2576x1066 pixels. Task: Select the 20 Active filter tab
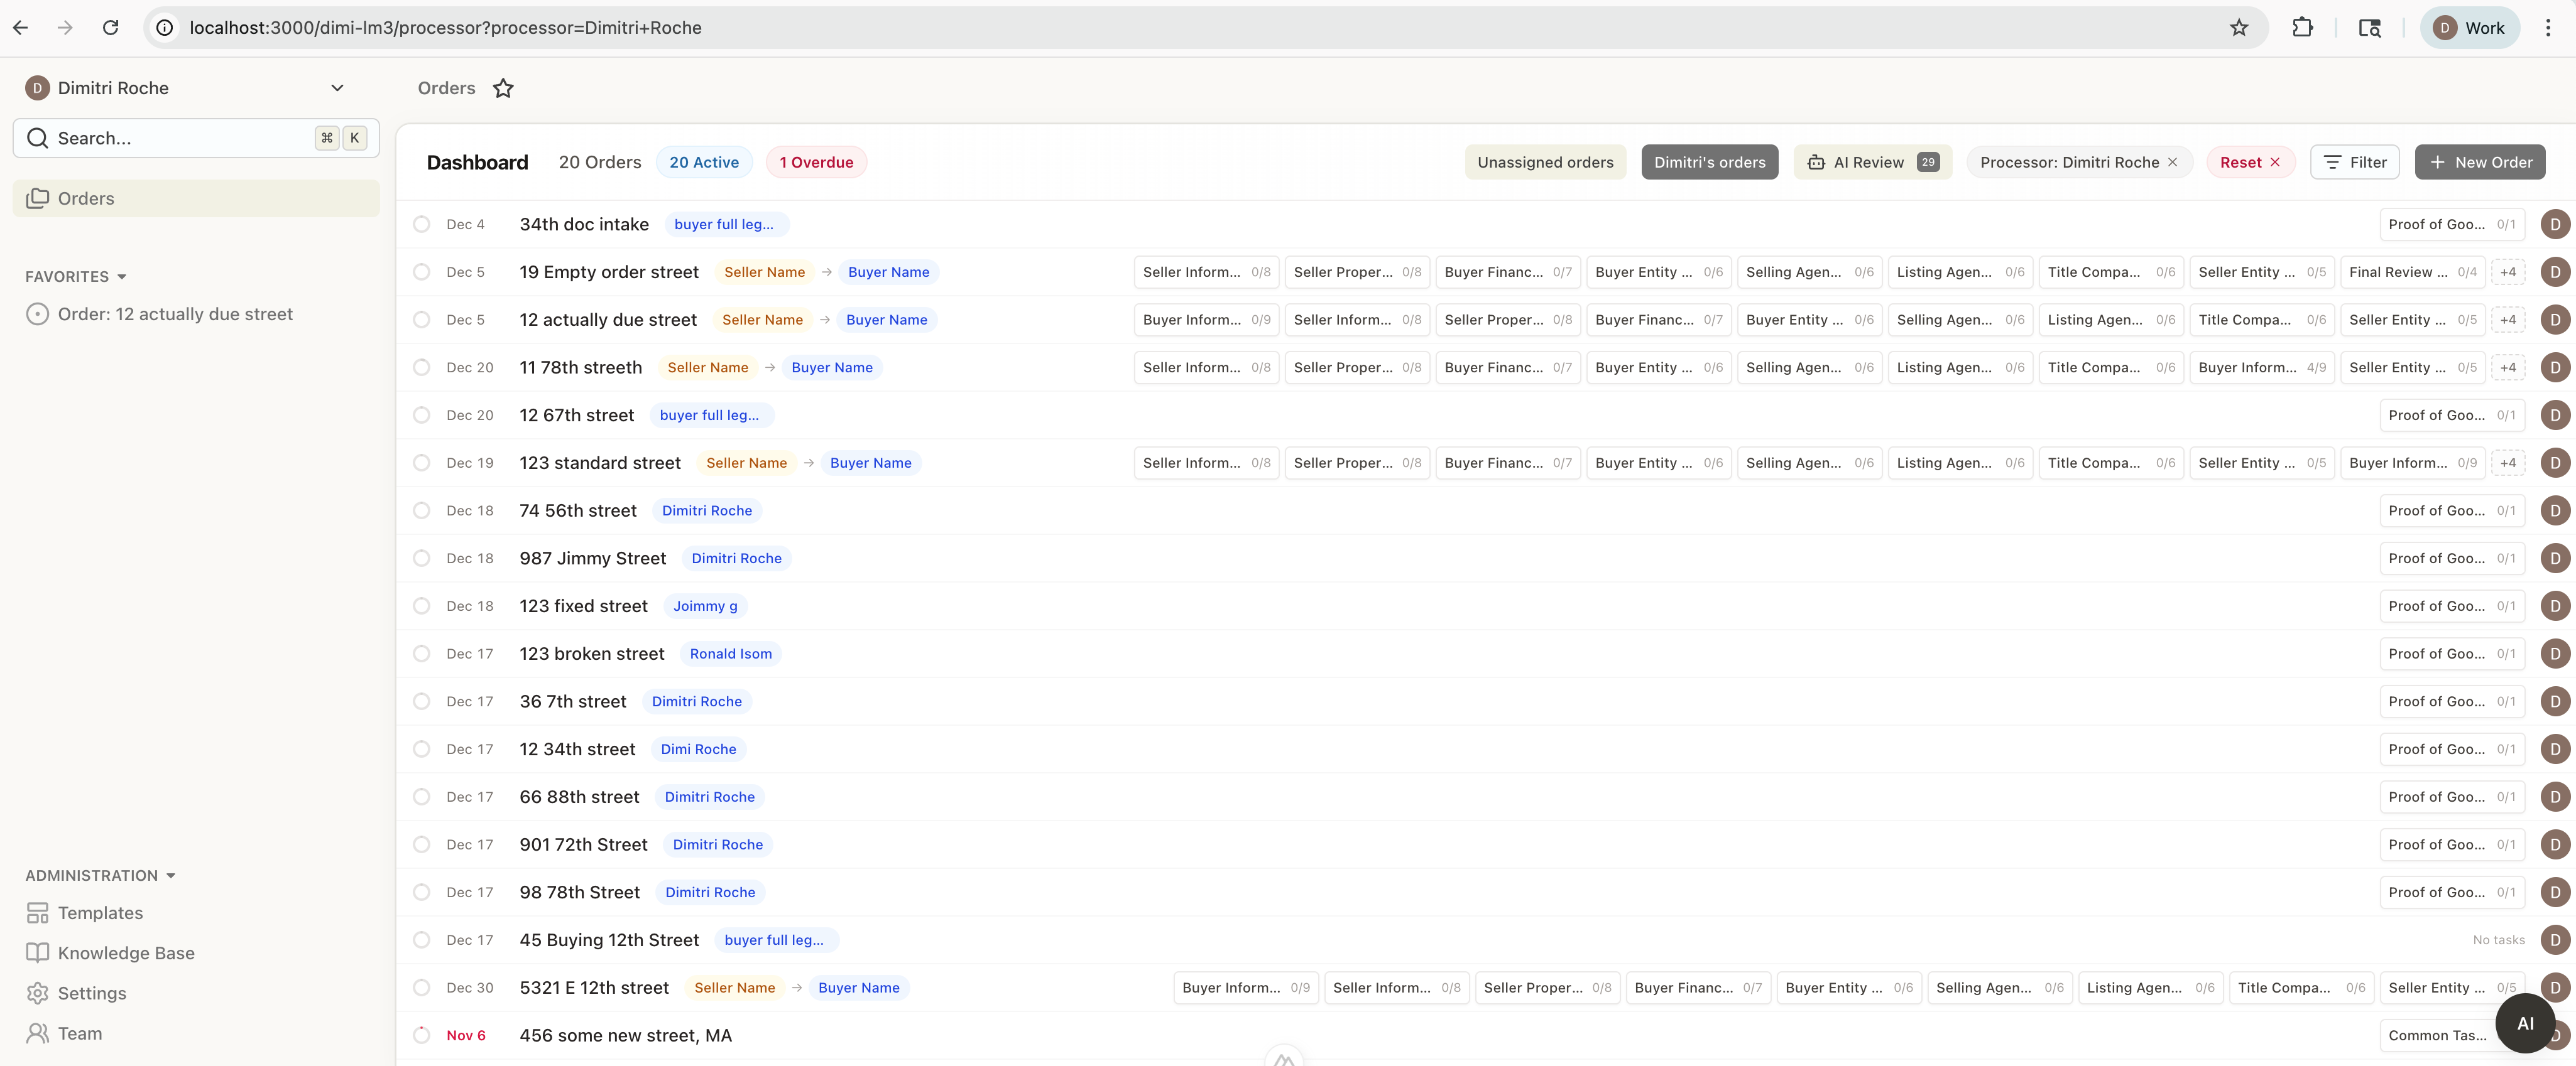pyautogui.click(x=703, y=163)
